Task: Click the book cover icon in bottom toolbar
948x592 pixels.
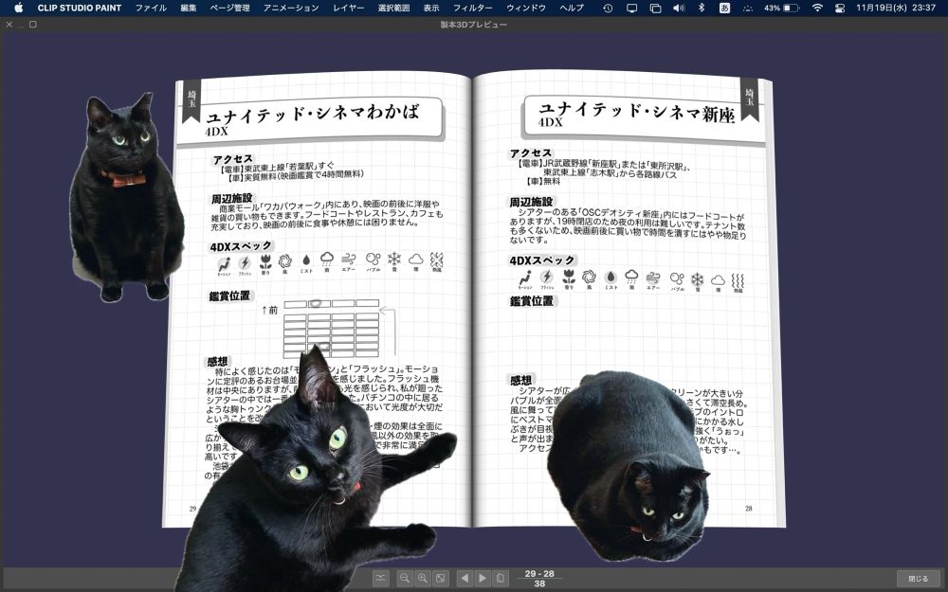Action: [x=500, y=578]
